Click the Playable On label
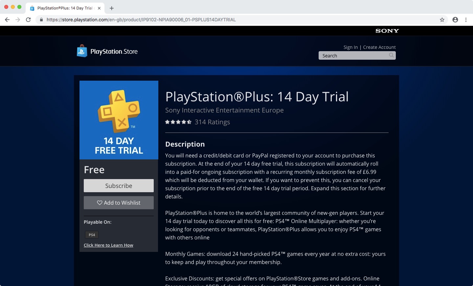Screen dimensions: 473x286 coord(98,222)
